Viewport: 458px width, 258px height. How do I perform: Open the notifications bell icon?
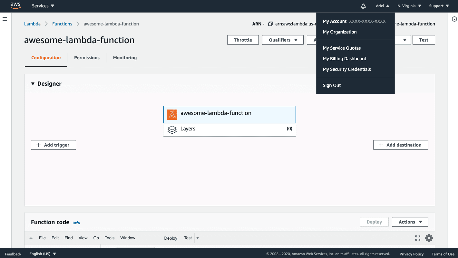(x=363, y=6)
